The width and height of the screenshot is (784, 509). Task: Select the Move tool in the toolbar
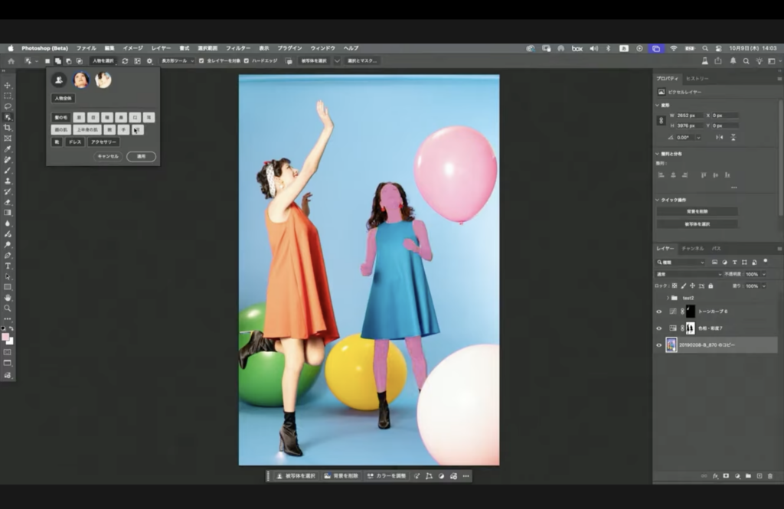8,86
